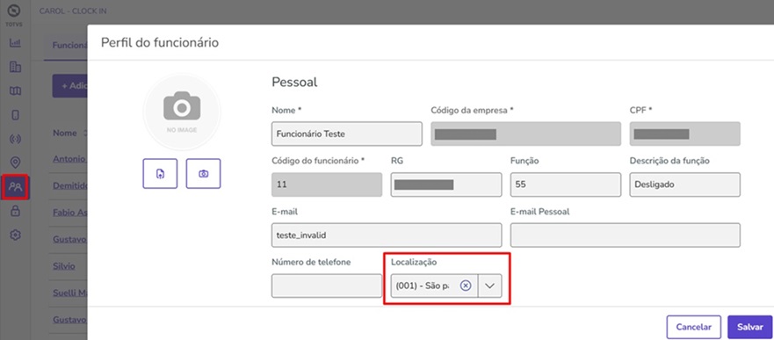
Task: Click the CPF field
Action: 684,134
